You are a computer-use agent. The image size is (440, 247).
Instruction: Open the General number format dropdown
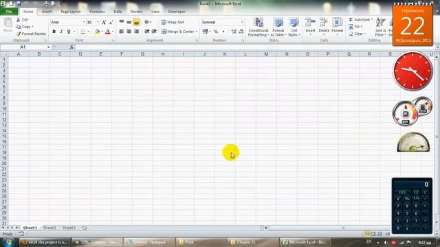pyautogui.click(x=242, y=22)
